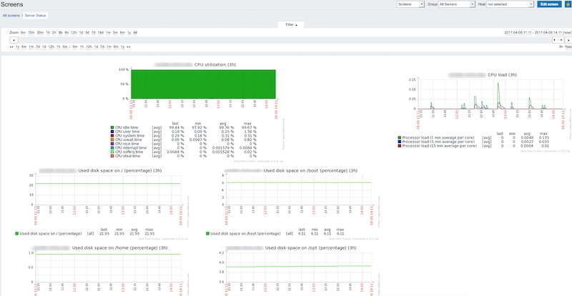Click the Used disk space on /opt graph
The height and width of the screenshot is (296, 572).
click(x=298, y=267)
